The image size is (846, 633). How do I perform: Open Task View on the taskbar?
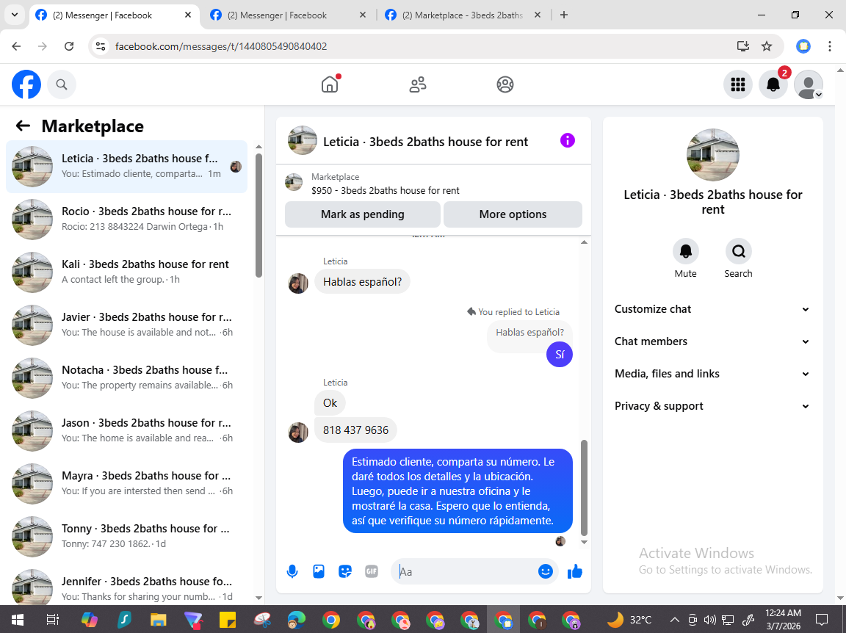(52, 620)
